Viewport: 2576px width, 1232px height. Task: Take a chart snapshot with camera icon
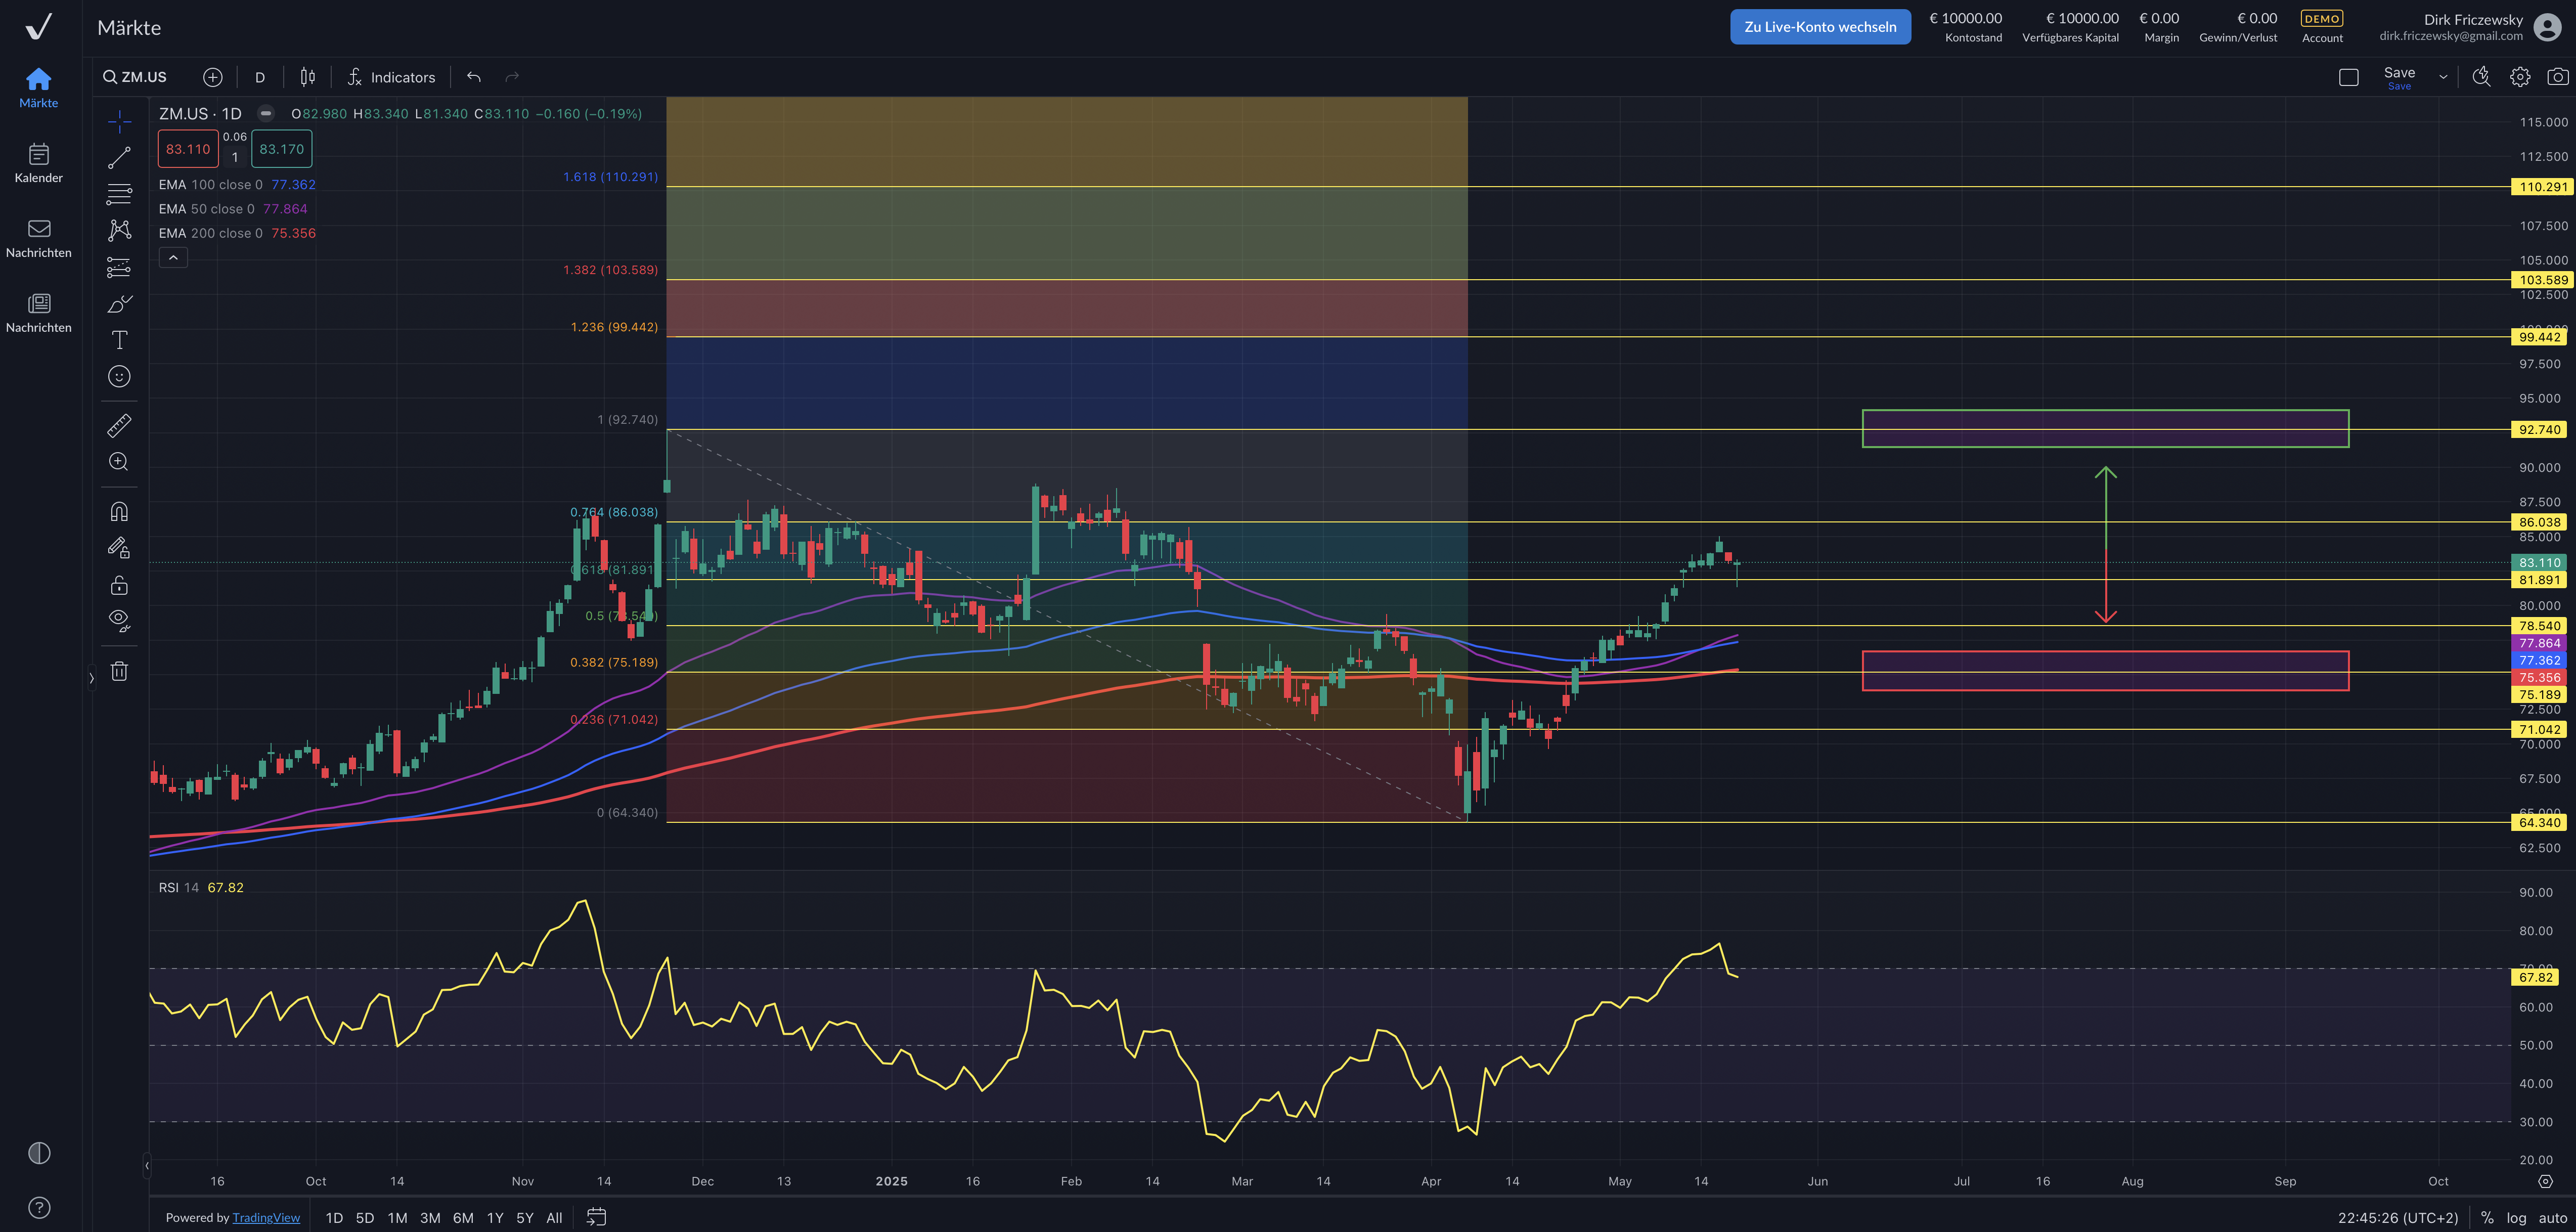2557,77
